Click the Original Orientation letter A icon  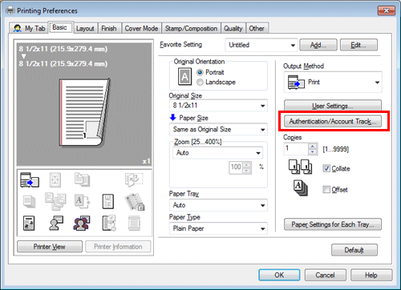(184, 77)
